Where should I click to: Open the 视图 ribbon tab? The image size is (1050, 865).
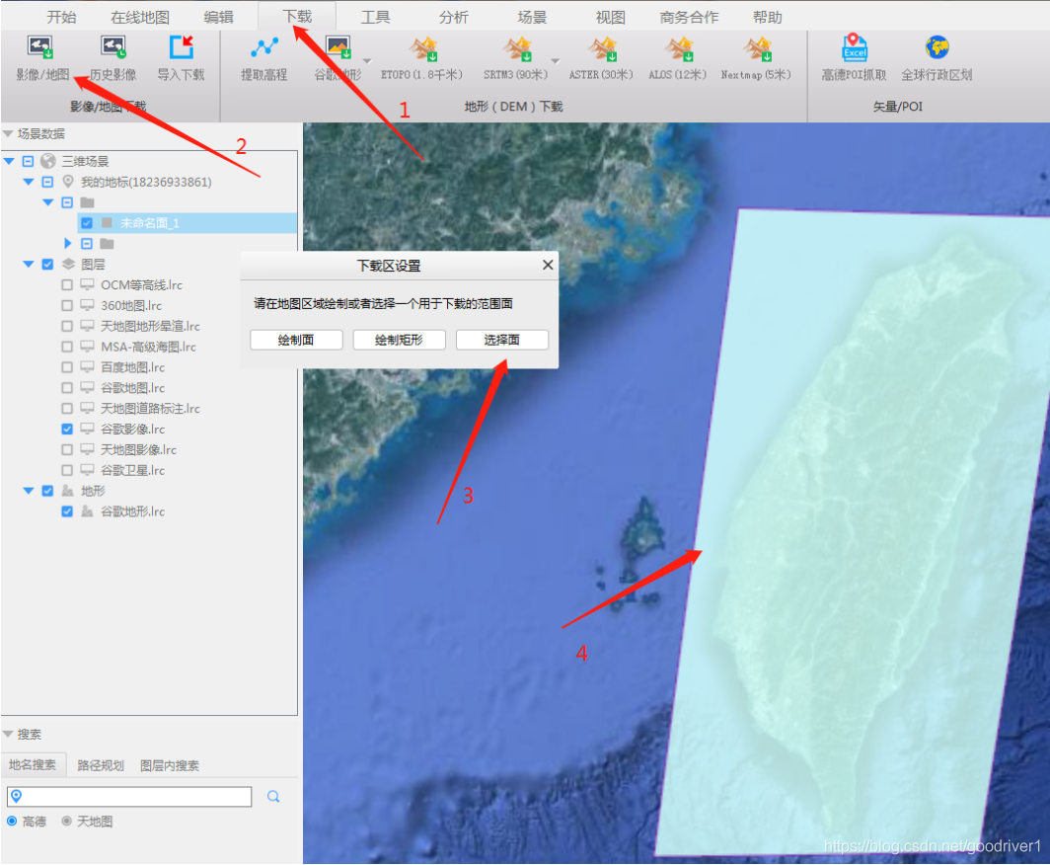click(610, 17)
